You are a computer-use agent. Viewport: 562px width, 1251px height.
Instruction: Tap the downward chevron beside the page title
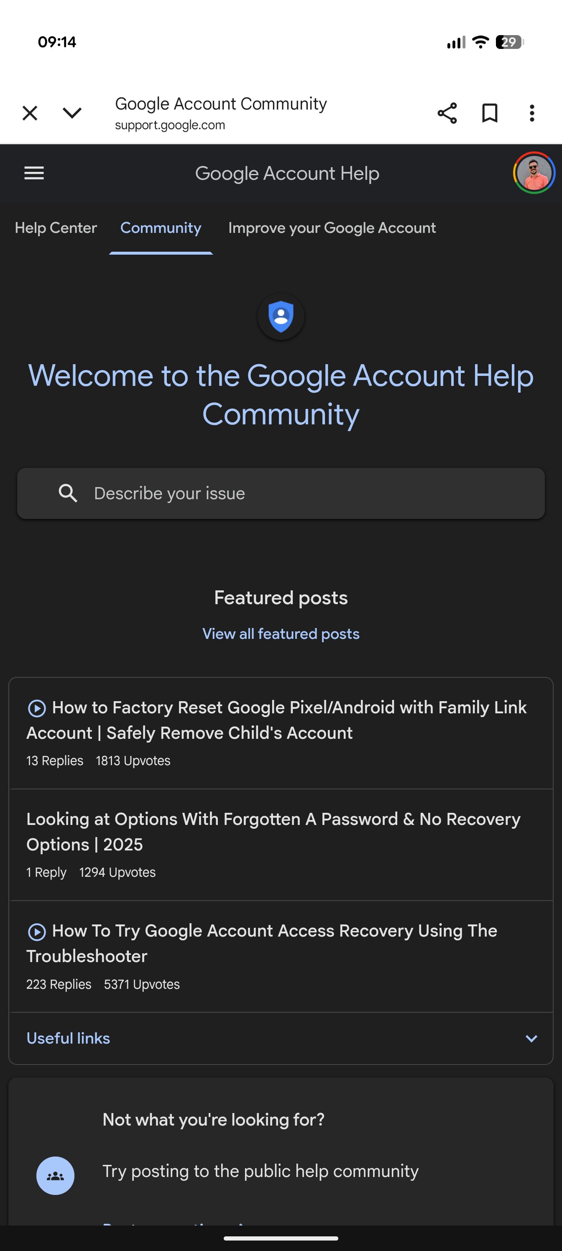coord(72,113)
